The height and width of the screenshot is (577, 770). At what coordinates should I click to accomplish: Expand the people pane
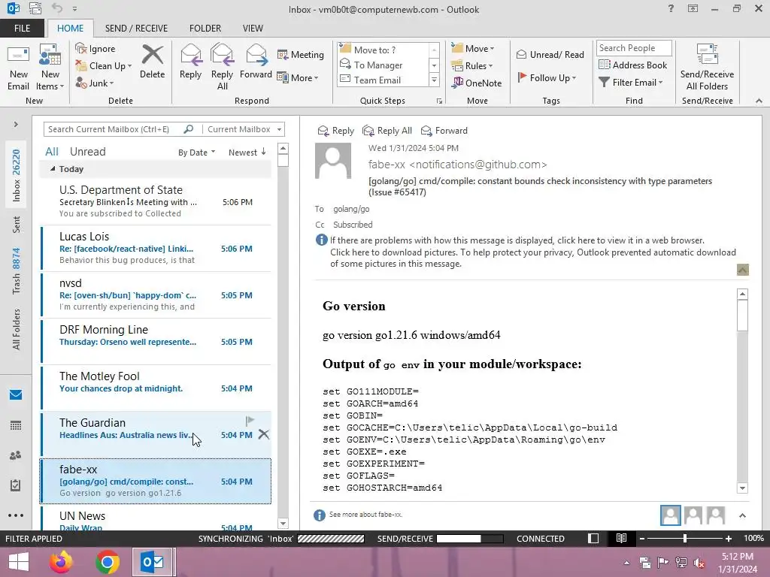(742, 515)
